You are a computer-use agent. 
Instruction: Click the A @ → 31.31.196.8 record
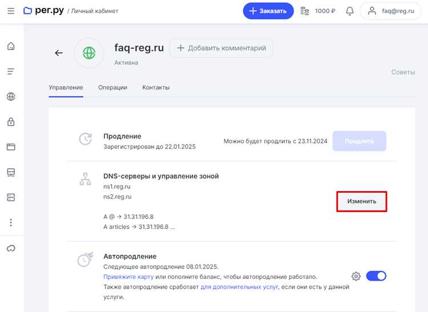click(128, 217)
